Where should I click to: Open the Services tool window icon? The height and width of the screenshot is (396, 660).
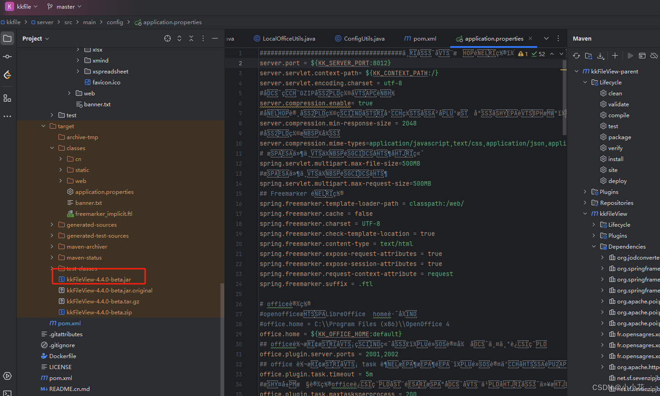tap(7, 376)
